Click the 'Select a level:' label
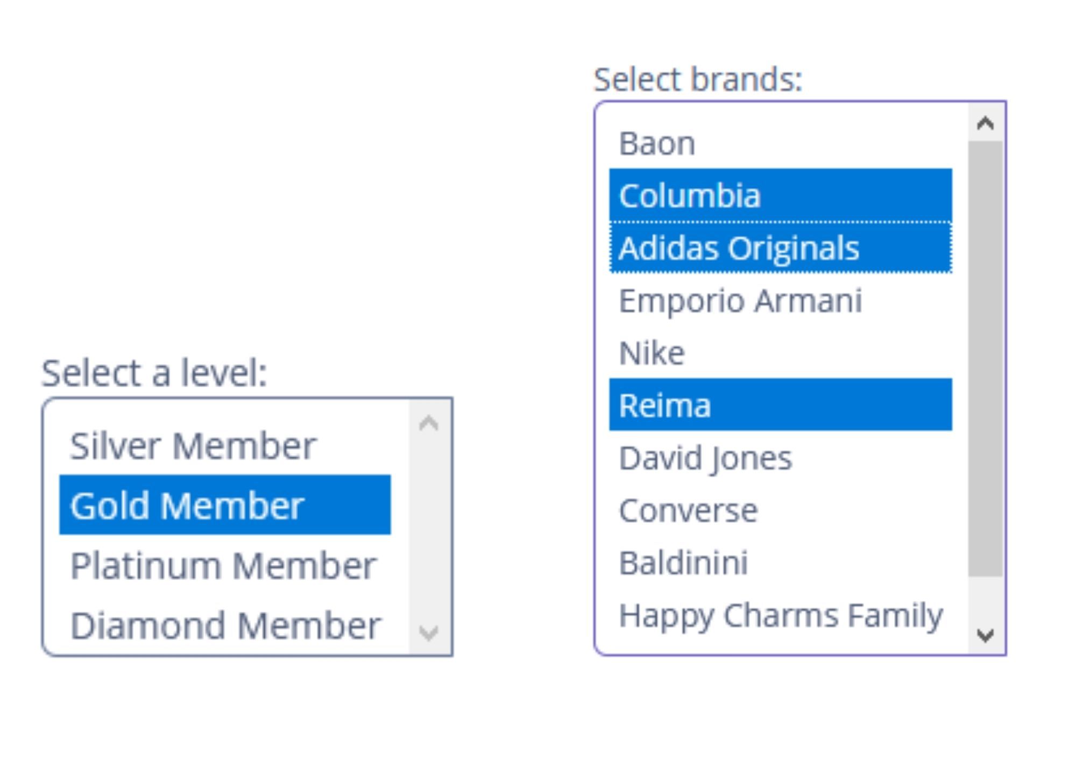The width and height of the screenshot is (1076, 768). (154, 372)
